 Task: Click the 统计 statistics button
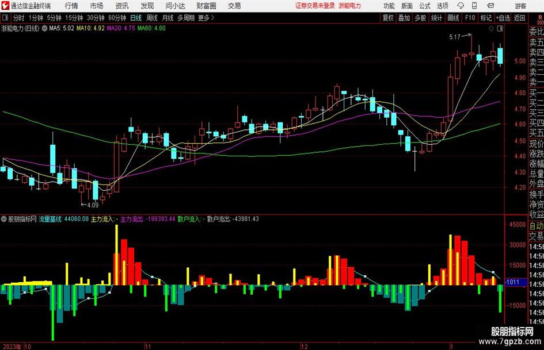436,18
